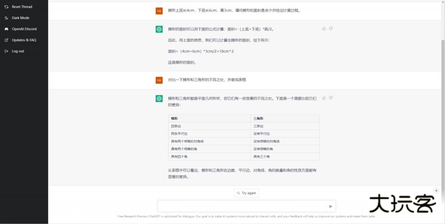Image resolution: width=445 pixels, height=224 pixels.
Task: Click the 三角形 table column header
Action: (258, 118)
